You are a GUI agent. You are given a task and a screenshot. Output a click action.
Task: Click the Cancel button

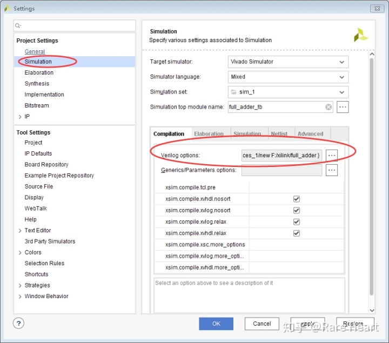[x=261, y=324]
